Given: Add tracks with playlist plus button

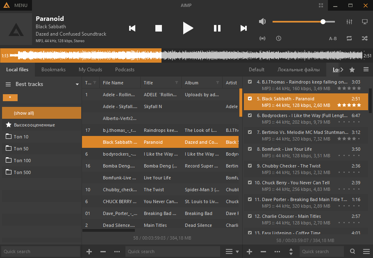Looking at the screenshot, I should tap(249, 251).
